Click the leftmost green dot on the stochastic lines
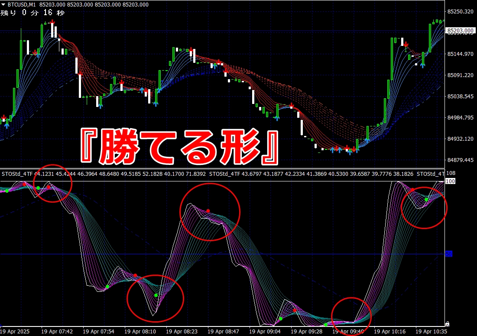Screen dimensions: 477x336 (x=7, y=191)
